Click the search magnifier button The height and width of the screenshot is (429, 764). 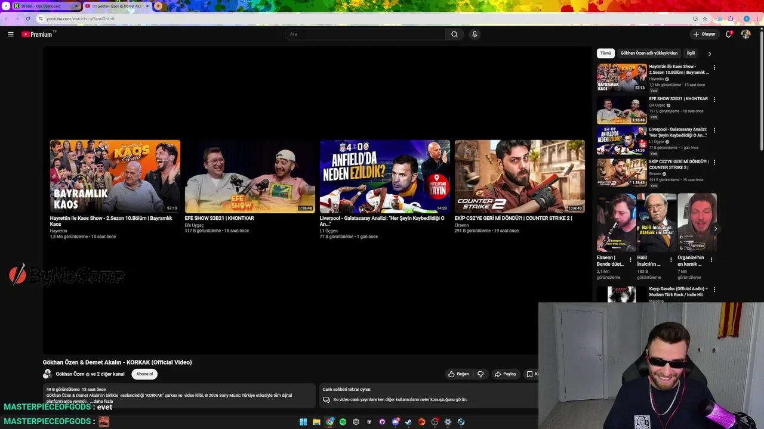454,34
